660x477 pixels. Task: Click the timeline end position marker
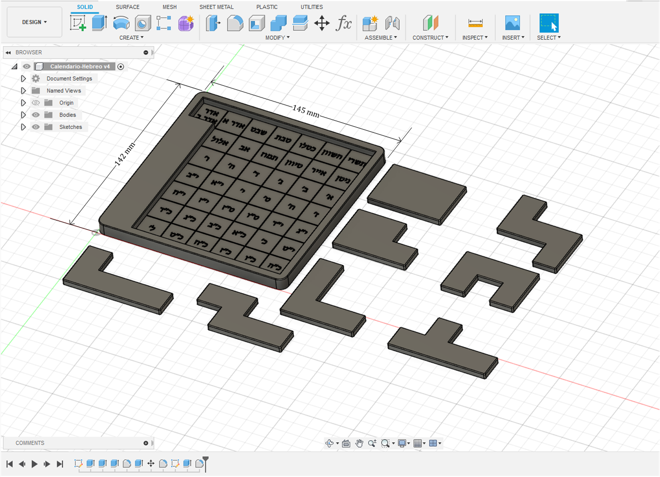pos(205,460)
